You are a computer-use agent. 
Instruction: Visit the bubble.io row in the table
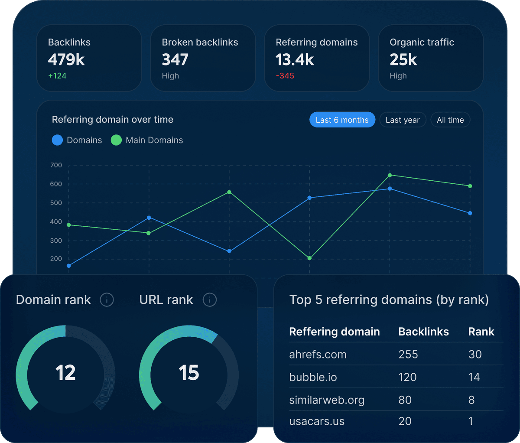(x=313, y=377)
